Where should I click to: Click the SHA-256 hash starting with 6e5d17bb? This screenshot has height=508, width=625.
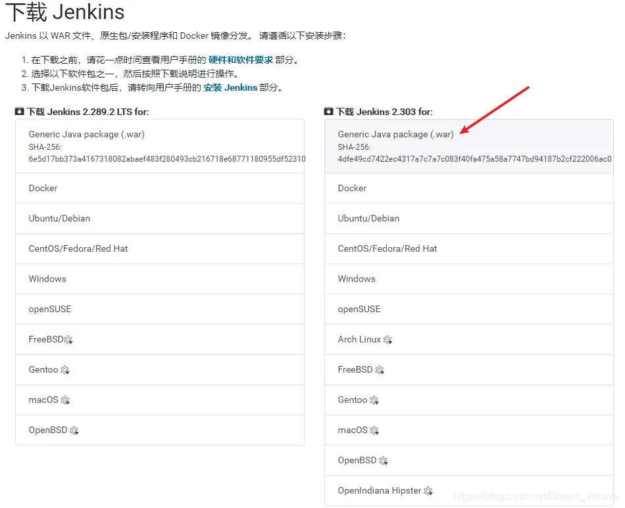(166, 159)
